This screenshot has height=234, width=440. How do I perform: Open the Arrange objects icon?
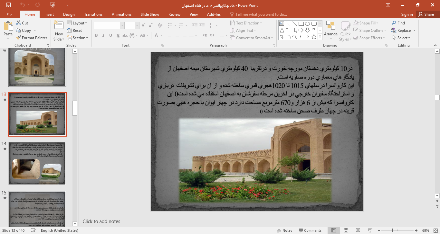(x=330, y=26)
